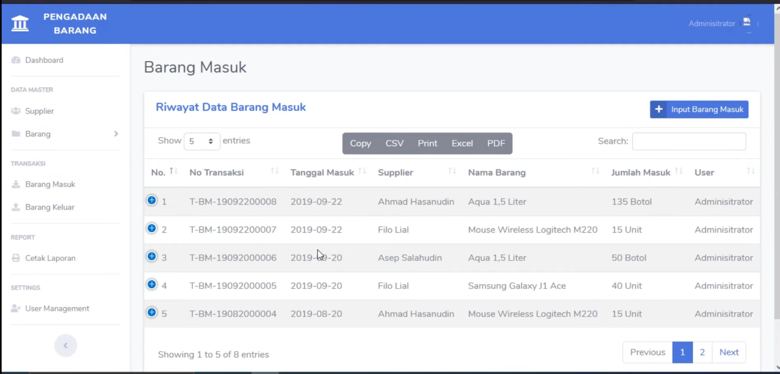Image resolution: width=780 pixels, height=374 pixels.
Task: Click the Barang Keluar upload icon
Action: coord(16,207)
